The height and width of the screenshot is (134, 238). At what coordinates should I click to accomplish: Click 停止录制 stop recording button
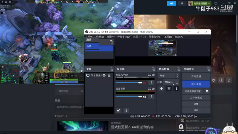[x=196, y=84]
